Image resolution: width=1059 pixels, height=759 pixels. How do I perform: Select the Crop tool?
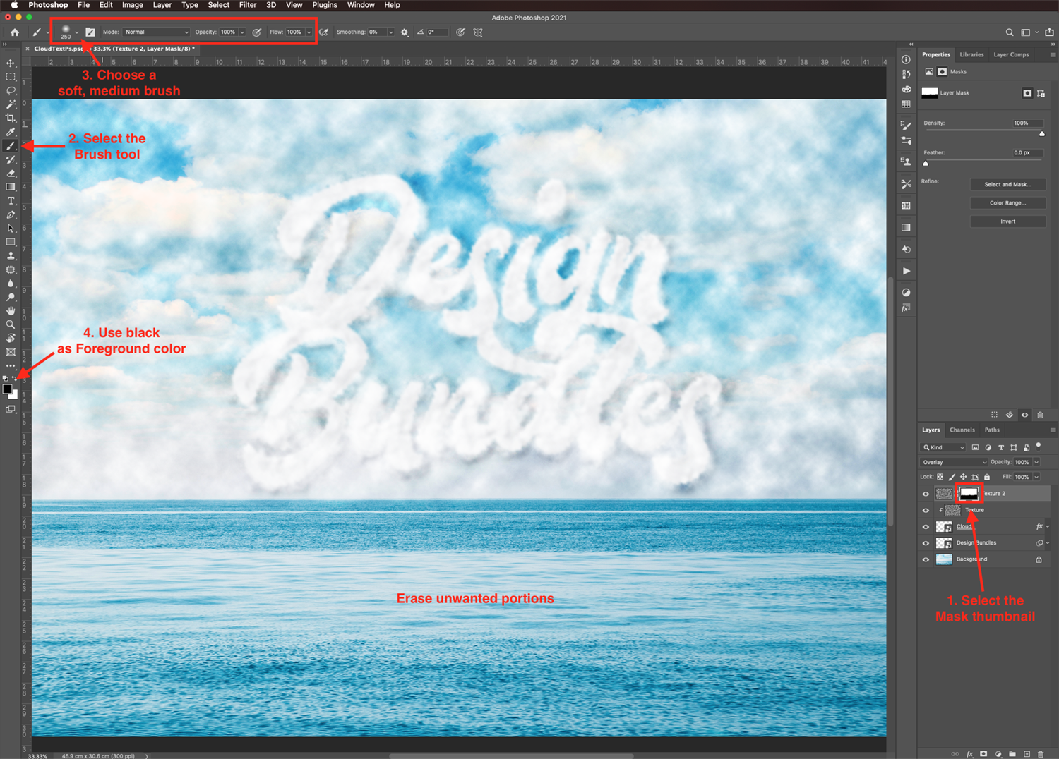tap(11, 118)
